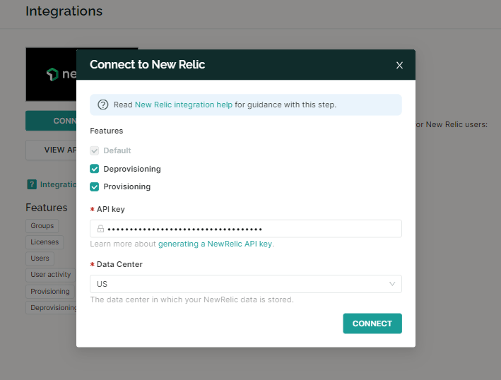Screen dimensions: 501x380
Task: Select the User activity feature tag
Action: pyautogui.click(x=50, y=275)
